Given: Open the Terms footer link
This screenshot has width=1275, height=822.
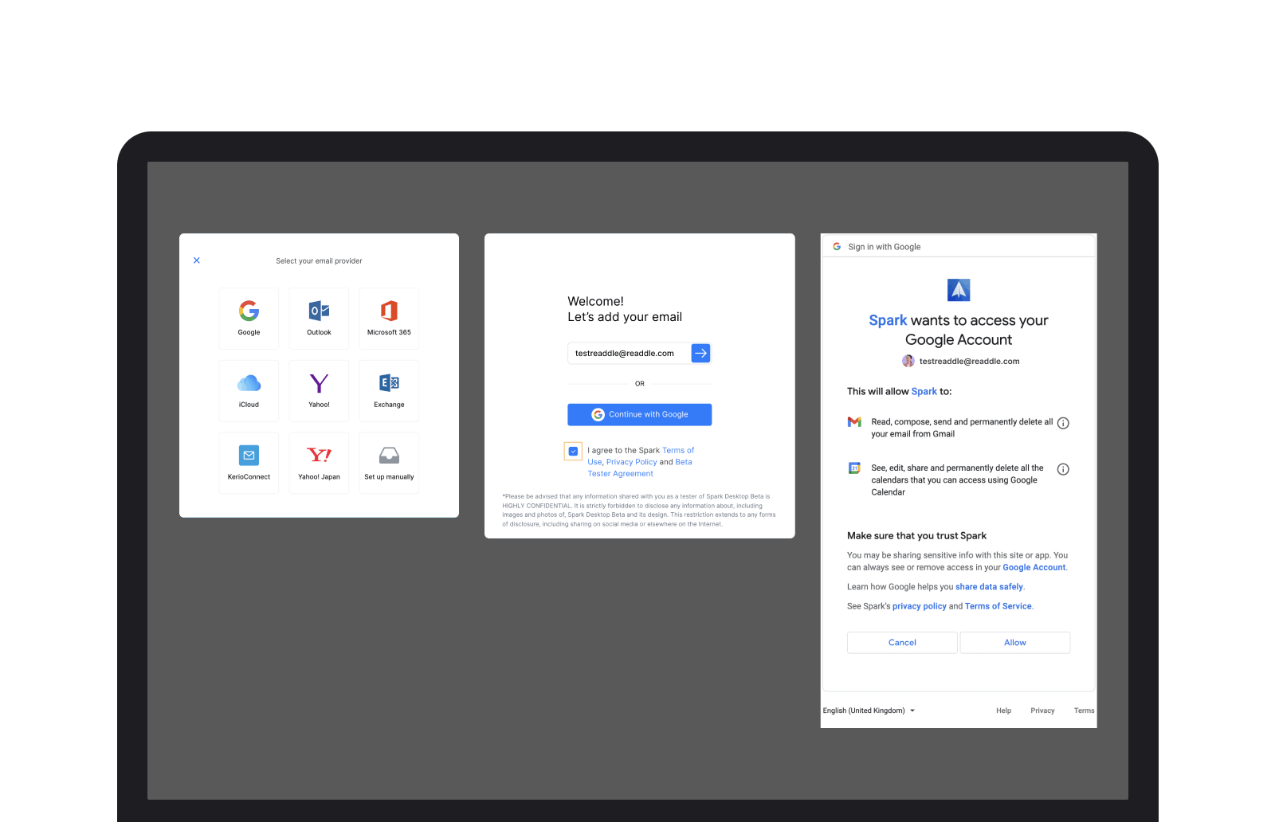Looking at the screenshot, I should coord(1084,710).
